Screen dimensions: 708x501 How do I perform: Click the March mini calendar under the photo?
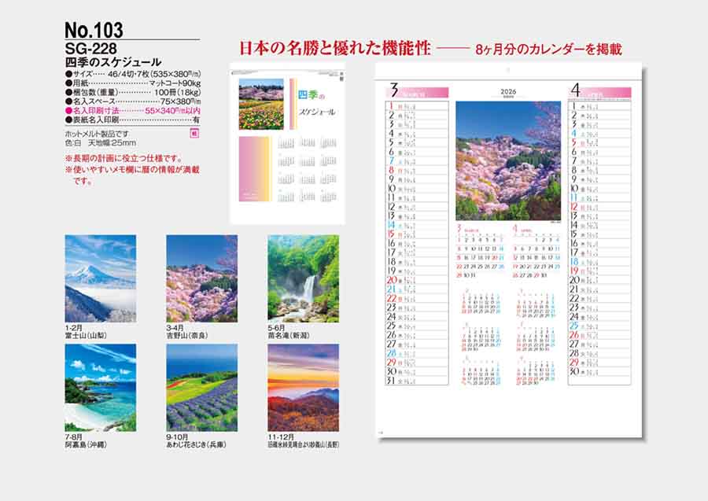[x=481, y=252]
